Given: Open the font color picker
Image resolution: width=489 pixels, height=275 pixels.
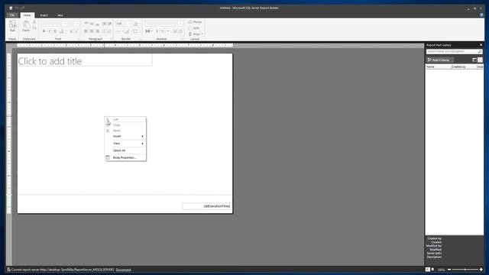Looking at the screenshot, I should click(62, 31).
